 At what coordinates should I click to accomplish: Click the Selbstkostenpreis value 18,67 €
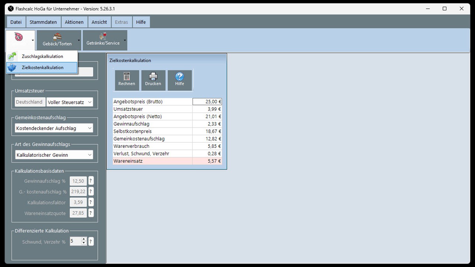tap(207, 131)
